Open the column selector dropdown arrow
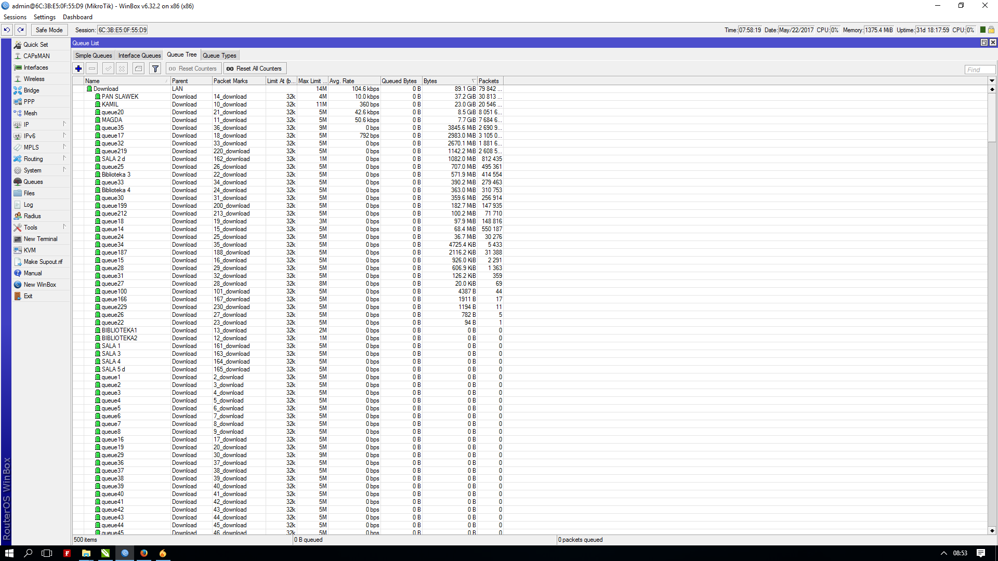The height and width of the screenshot is (561, 998). click(x=992, y=81)
